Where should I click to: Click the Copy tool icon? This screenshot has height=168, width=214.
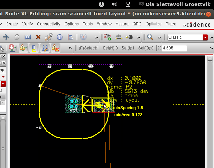(17, 37)
